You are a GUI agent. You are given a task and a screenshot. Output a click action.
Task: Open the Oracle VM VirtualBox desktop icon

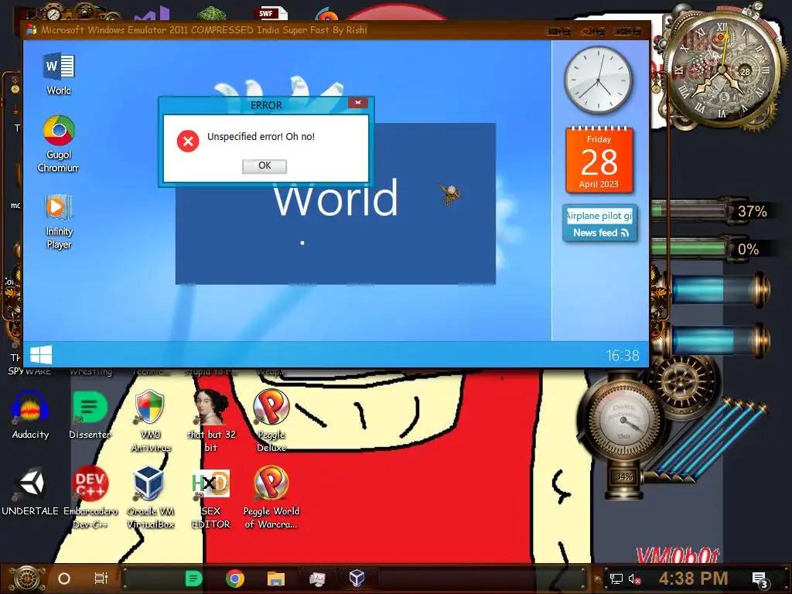click(150, 497)
